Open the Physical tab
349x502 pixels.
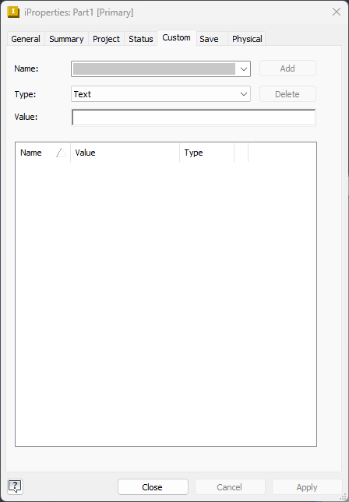[247, 39]
